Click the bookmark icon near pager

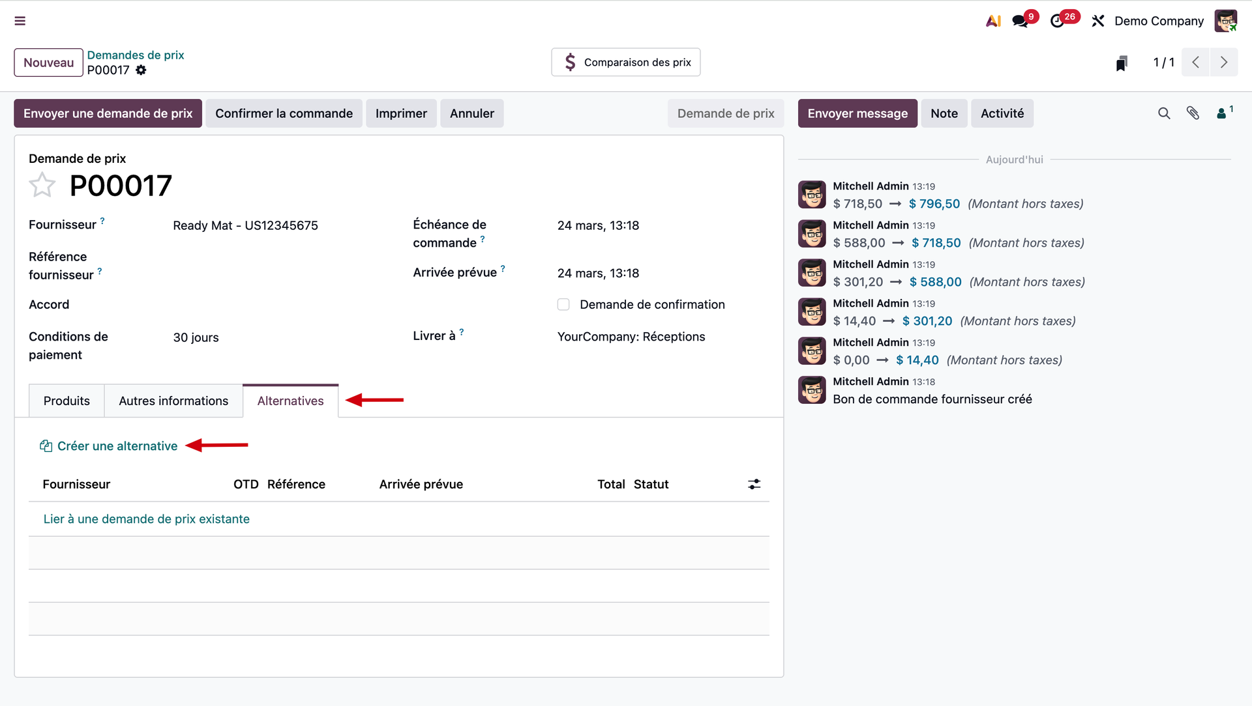pos(1122,63)
